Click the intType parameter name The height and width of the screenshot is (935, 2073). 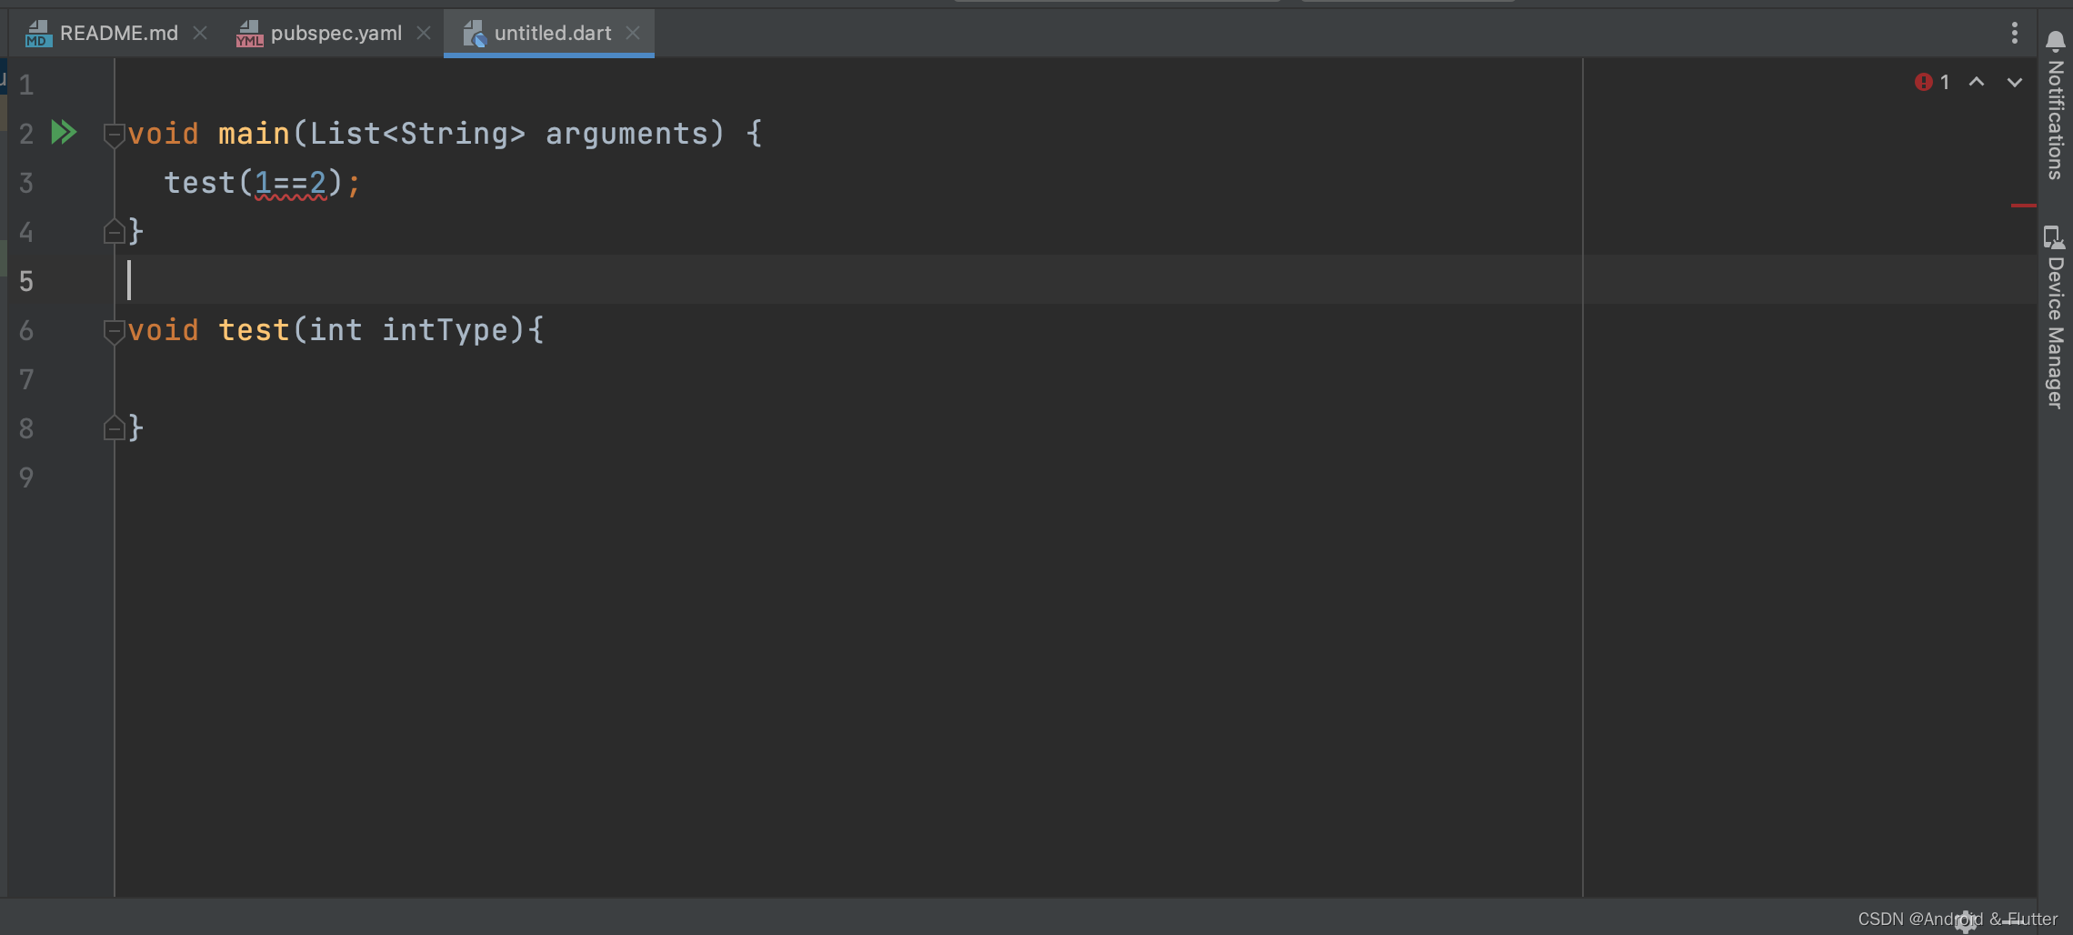pos(446,330)
